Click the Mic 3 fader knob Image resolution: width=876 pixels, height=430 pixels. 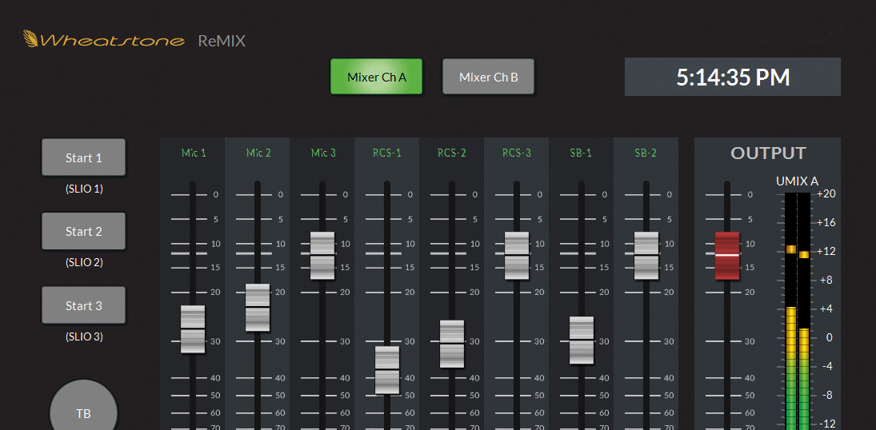point(322,255)
